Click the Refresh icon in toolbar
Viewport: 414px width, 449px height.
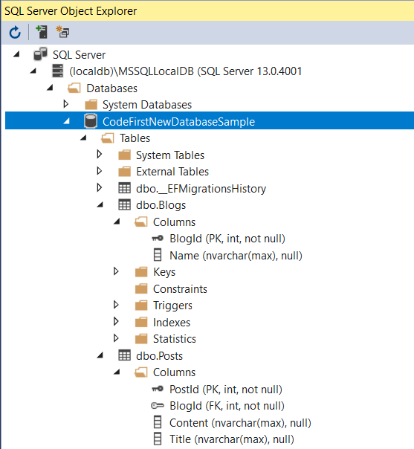(x=15, y=33)
